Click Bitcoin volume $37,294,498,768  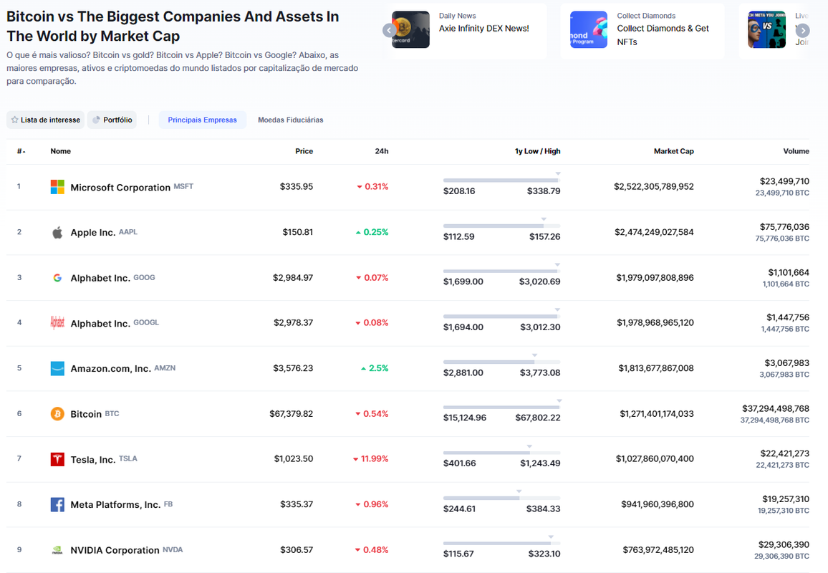776,408
